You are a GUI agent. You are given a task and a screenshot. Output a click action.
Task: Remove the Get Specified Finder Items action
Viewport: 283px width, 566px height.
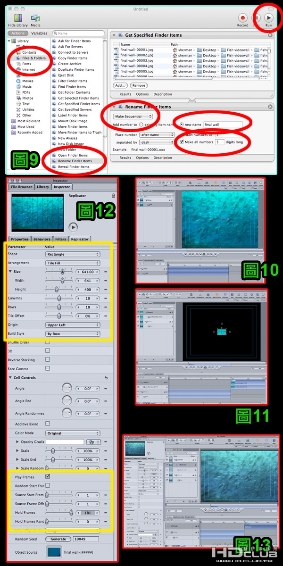(270, 35)
